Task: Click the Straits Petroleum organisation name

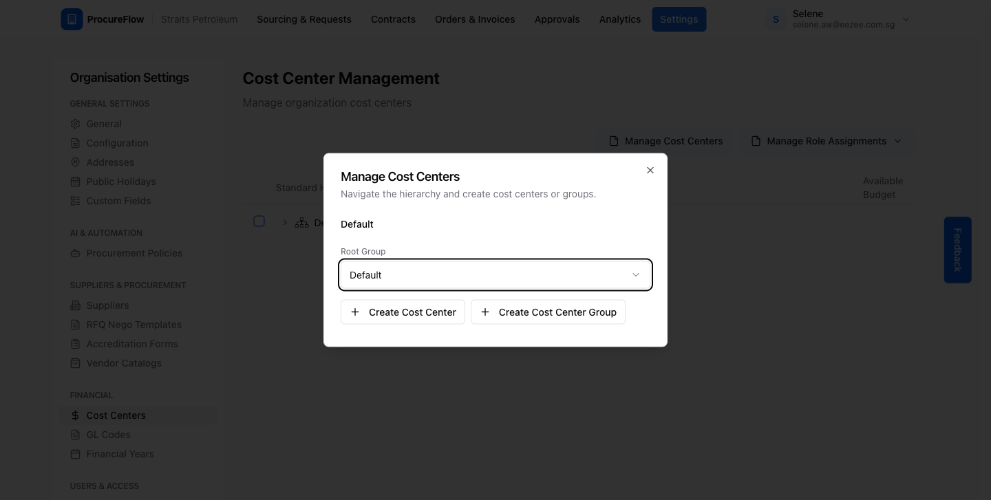Action: [x=199, y=19]
